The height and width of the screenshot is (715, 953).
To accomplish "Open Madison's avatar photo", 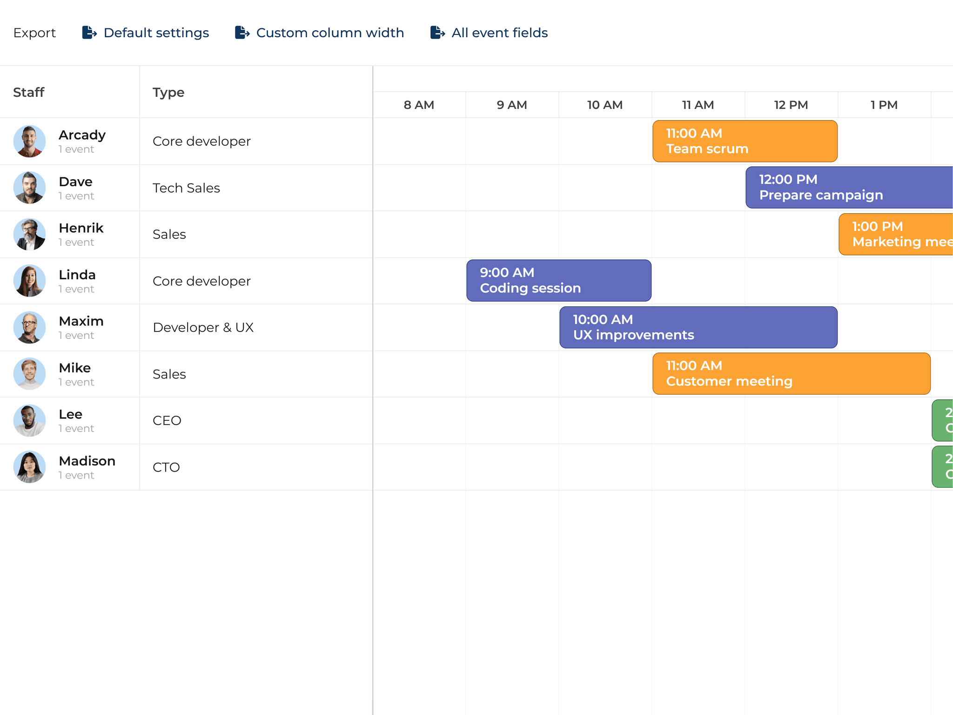I will point(29,467).
